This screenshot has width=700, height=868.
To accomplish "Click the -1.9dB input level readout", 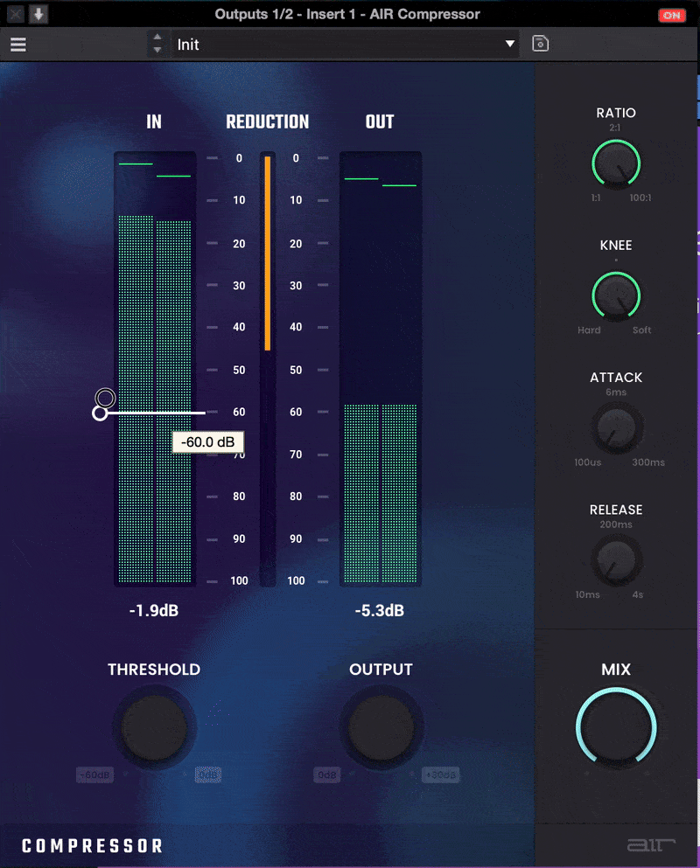I will point(153,611).
